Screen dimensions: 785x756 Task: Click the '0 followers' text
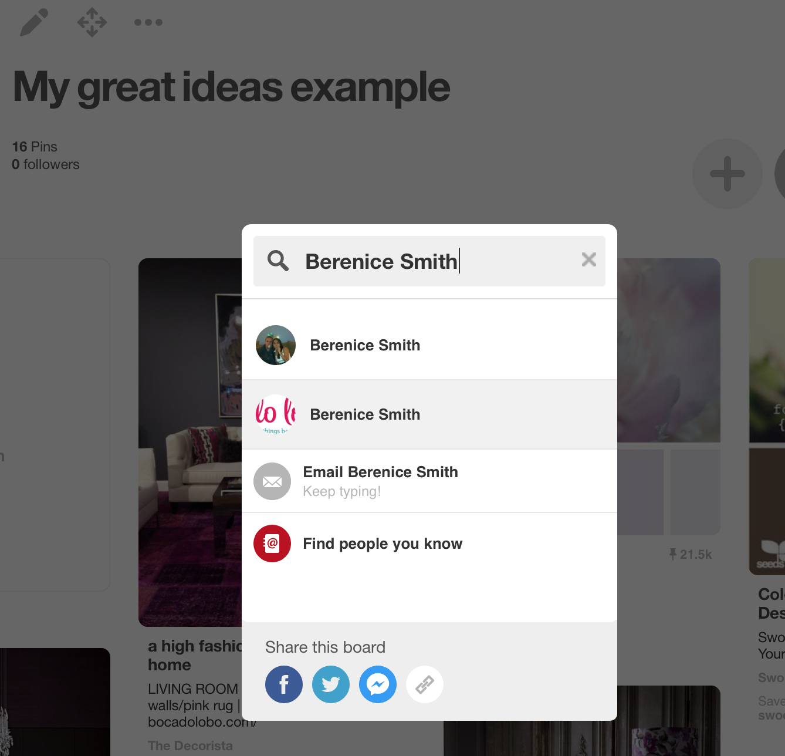coord(46,164)
